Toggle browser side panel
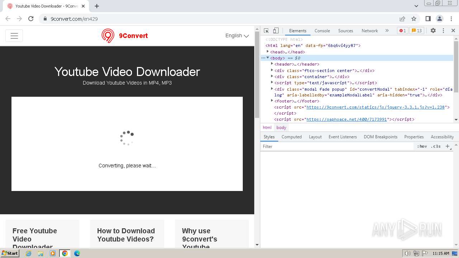 tap(428, 19)
